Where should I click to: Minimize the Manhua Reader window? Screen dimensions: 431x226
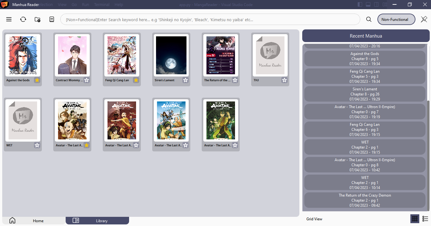click(x=395, y=4)
